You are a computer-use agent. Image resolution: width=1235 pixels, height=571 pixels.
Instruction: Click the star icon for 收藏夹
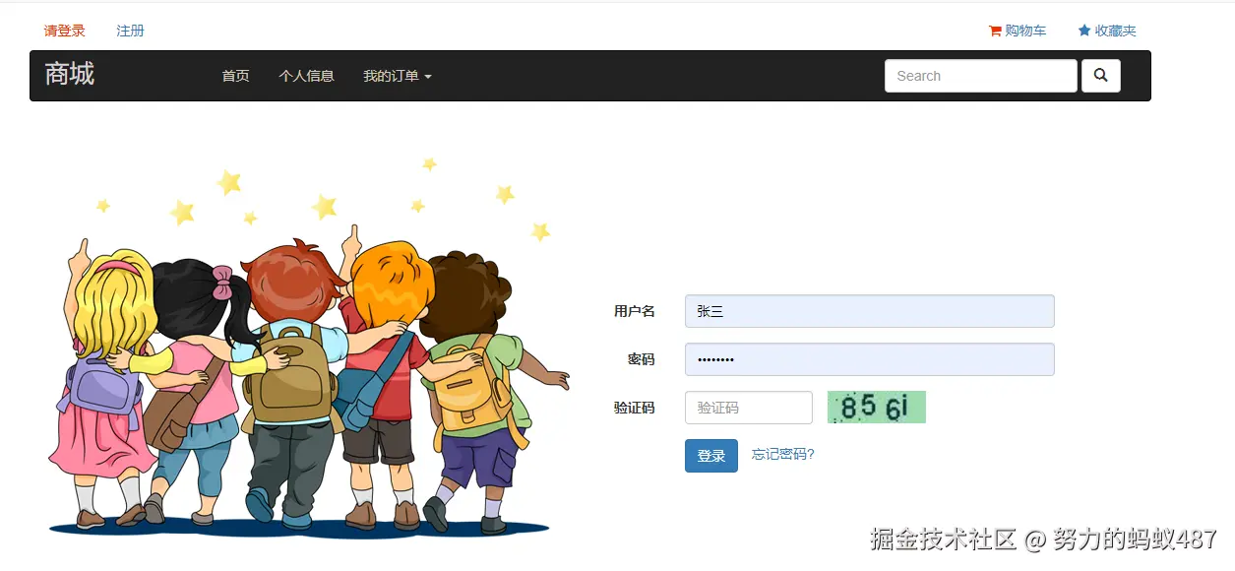pos(1084,31)
